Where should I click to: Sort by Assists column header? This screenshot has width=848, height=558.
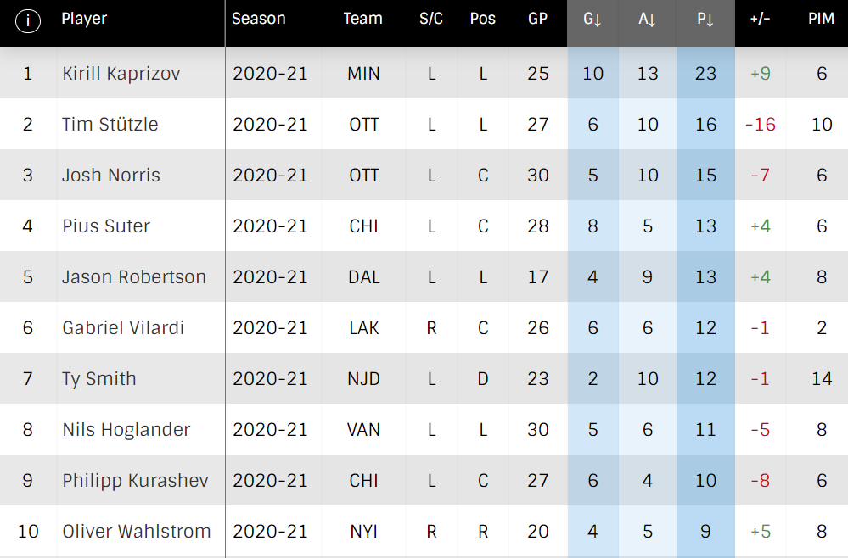[647, 20]
